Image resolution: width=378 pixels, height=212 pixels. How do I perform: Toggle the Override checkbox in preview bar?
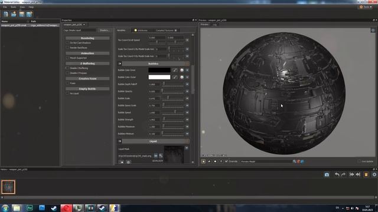pos(226,161)
